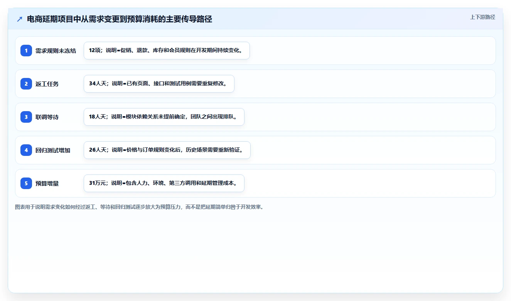The width and height of the screenshot is (511, 301).
Task: Select the 回归测试增加 label
Action: (x=53, y=150)
